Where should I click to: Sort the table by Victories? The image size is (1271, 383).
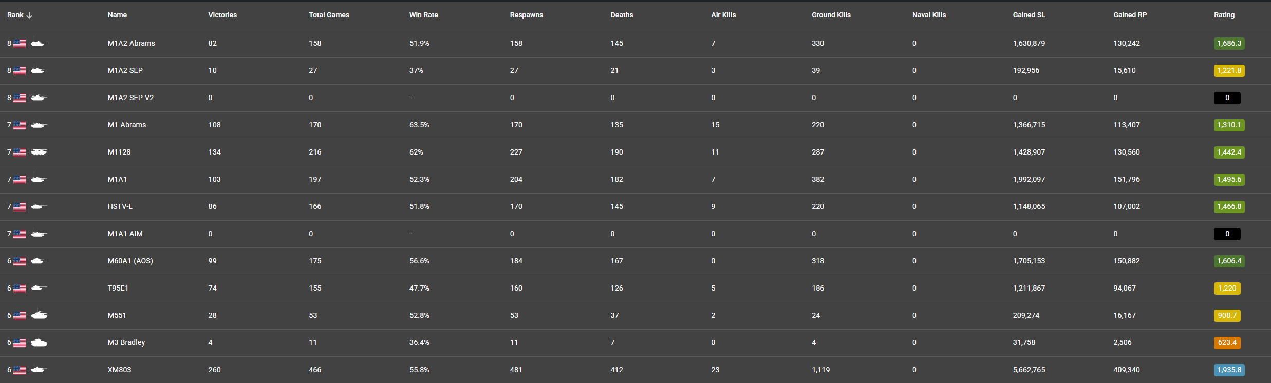222,15
